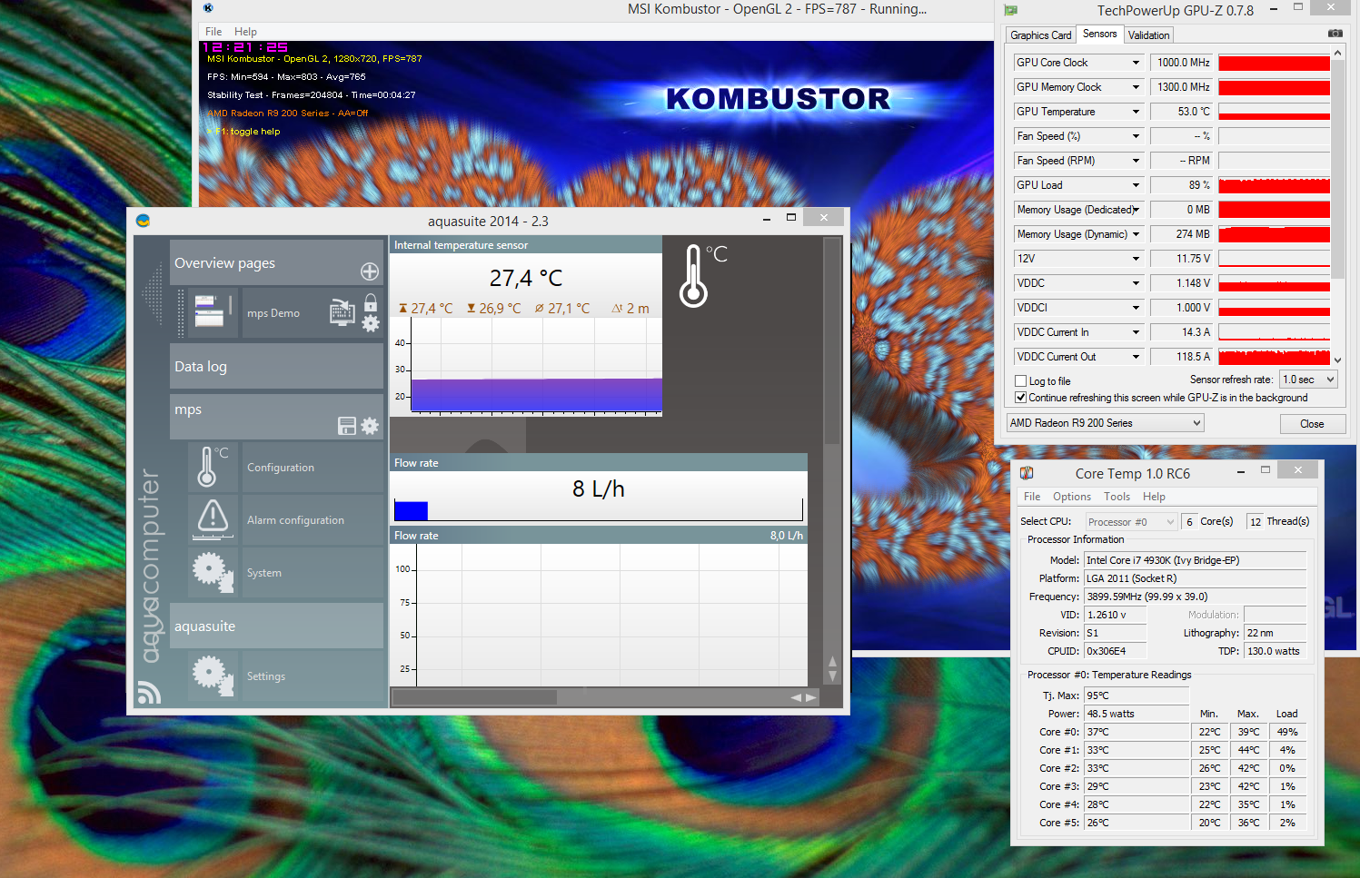
Task: Click the GPU-Z title bar icon
Action: [x=1010, y=11]
